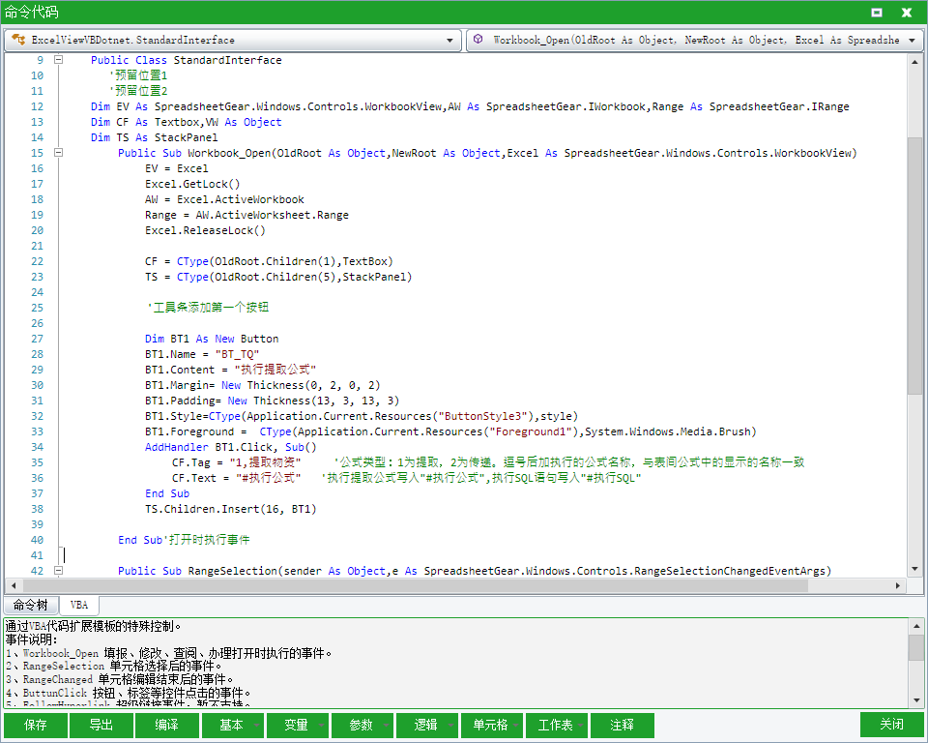This screenshot has width=928, height=743.
Task: Click the comment '预留位置1
Action: click(138, 75)
